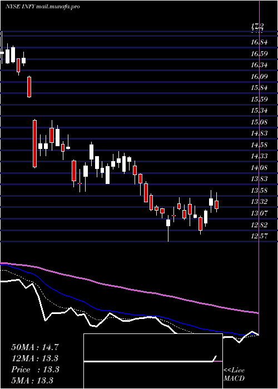Click the Price : 13.3 readout
The width and height of the screenshot is (278, 389).
tap(35, 370)
